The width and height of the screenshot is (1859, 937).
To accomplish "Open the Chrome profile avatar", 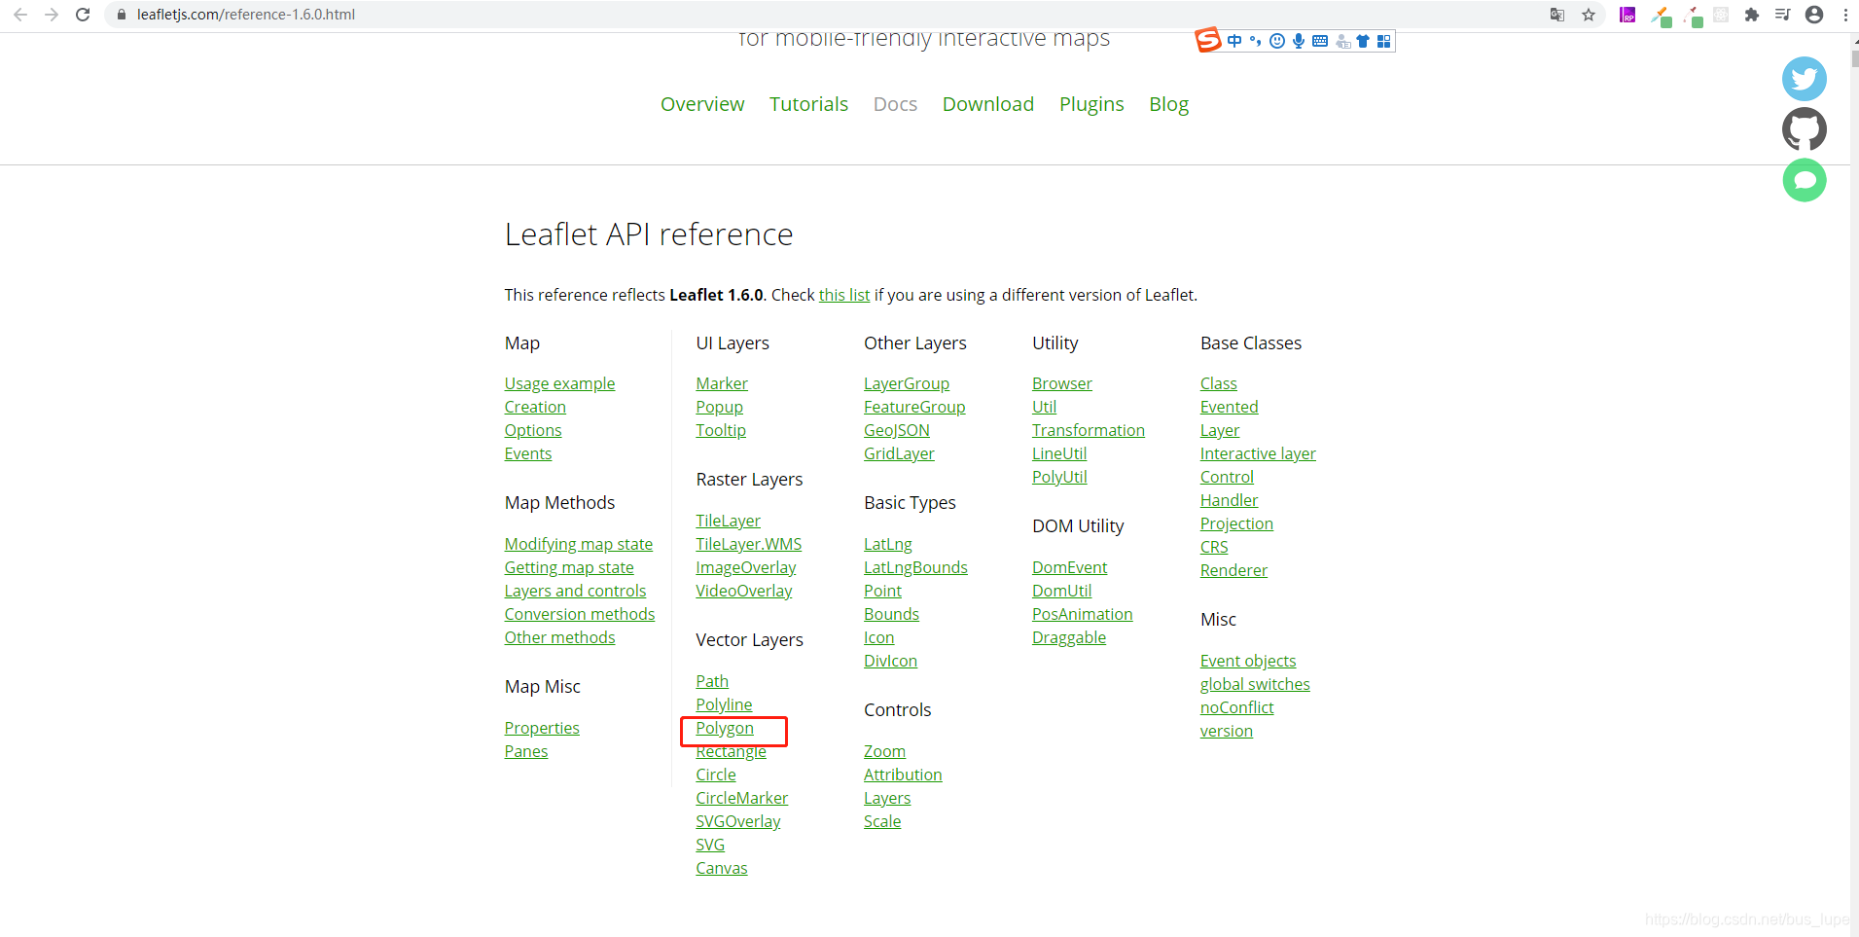I will tap(1814, 15).
